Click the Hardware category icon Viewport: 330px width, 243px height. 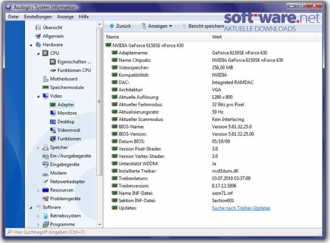click(x=38, y=45)
